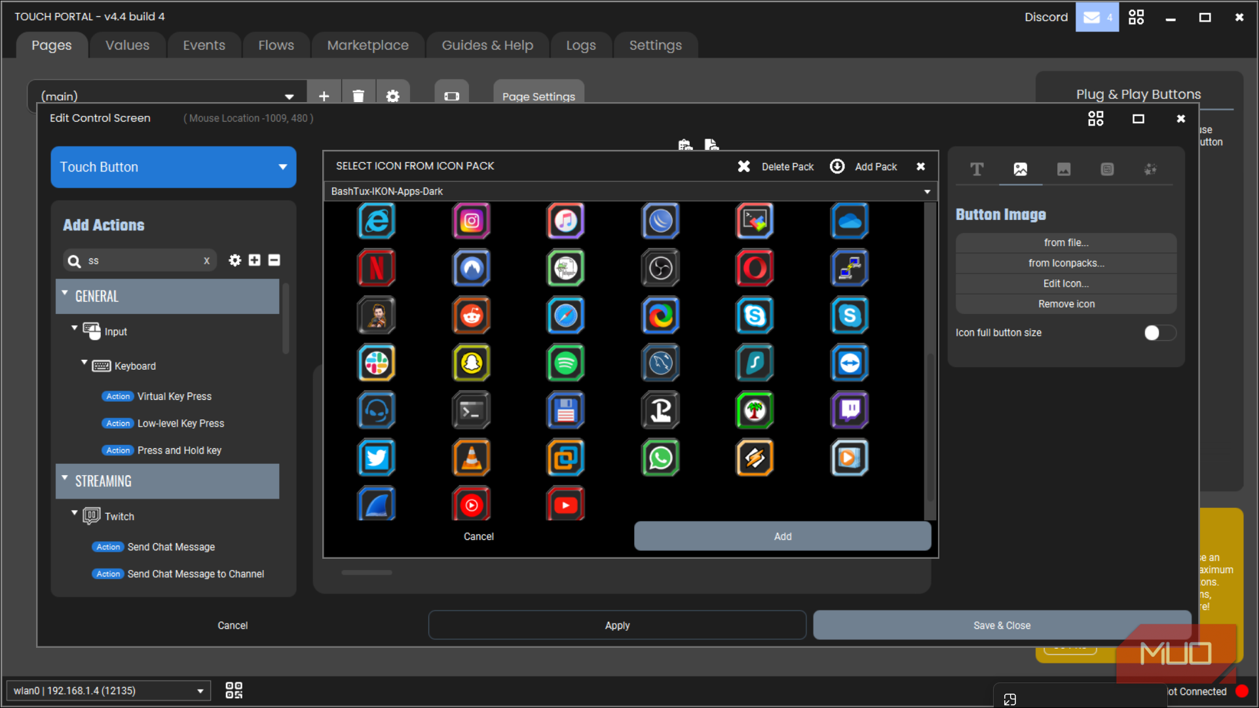Select the Twitch icon

[x=850, y=410]
